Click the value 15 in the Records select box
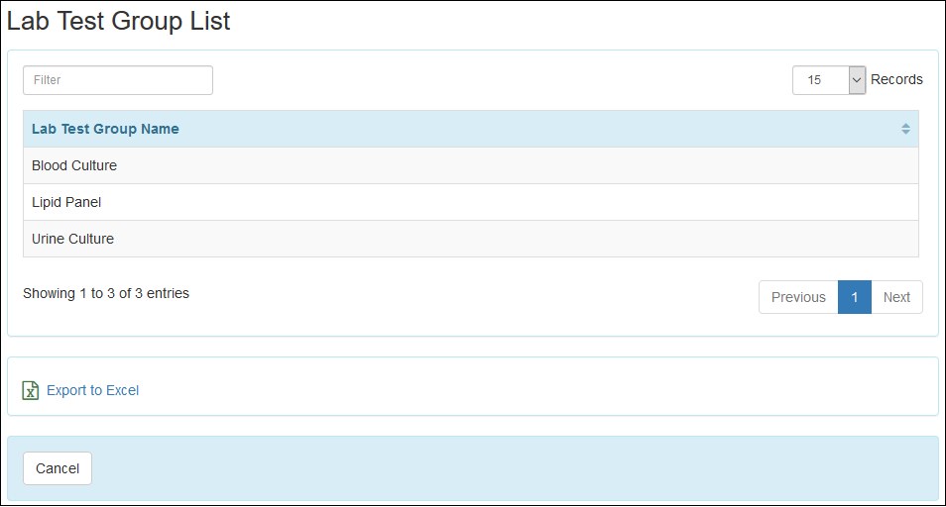Image resolution: width=946 pixels, height=507 pixels. click(x=816, y=80)
